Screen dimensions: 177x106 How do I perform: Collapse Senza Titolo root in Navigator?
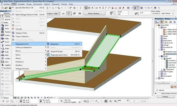pos(157,25)
